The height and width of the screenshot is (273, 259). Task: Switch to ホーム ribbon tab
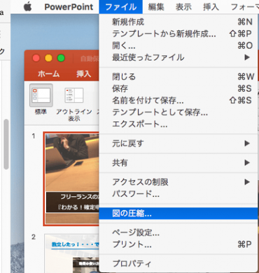pos(49,74)
